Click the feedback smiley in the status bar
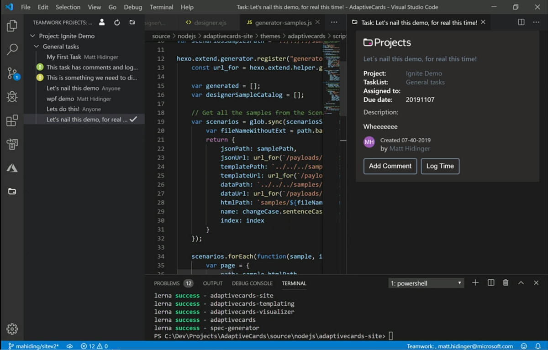The width and height of the screenshot is (548, 350). (x=524, y=346)
